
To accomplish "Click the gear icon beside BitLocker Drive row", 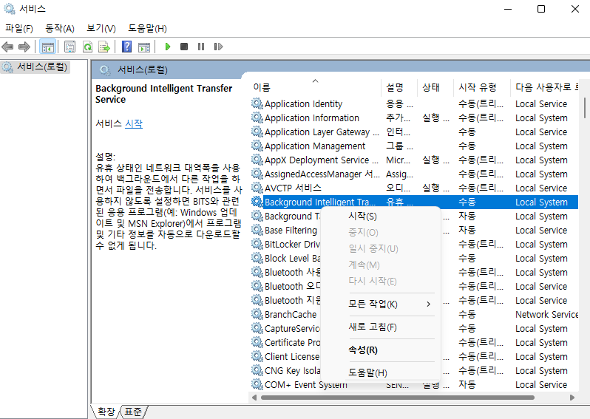I will 257,244.
